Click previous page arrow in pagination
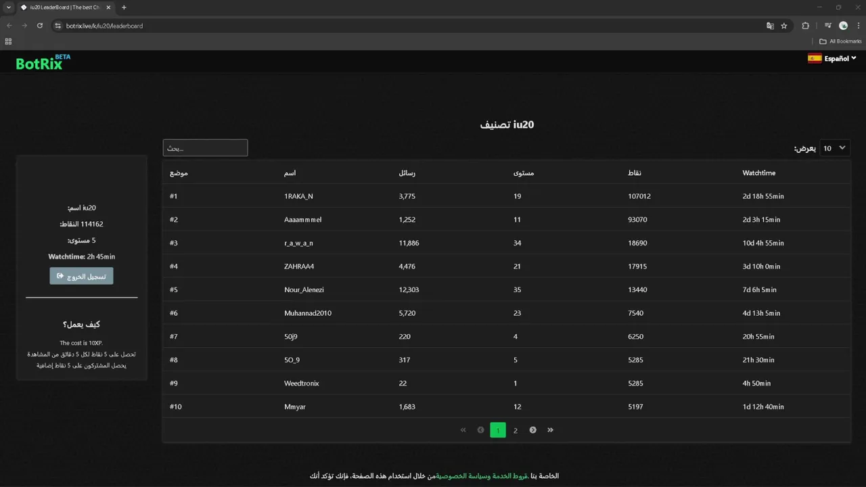Viewport: 866px width, 487px height. (480, 430)
